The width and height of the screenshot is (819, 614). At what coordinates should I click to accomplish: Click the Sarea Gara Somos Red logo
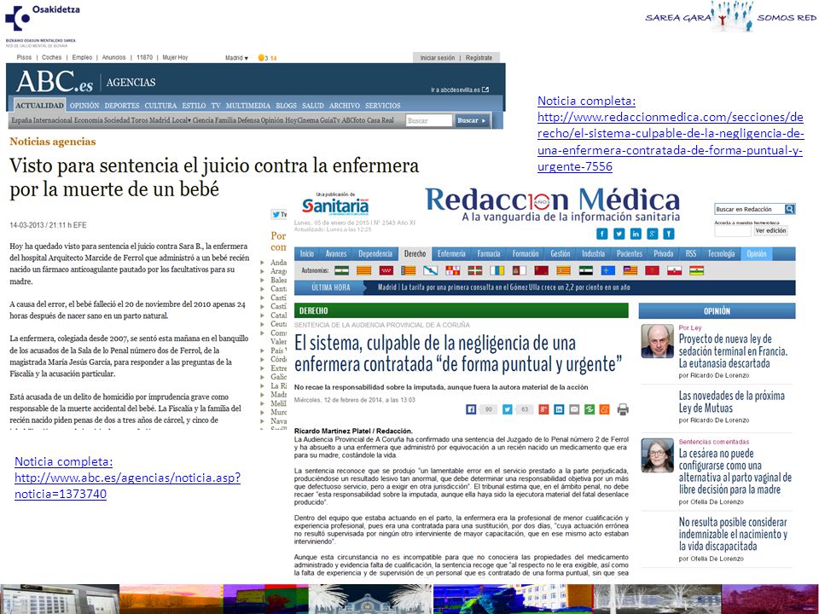731,16
